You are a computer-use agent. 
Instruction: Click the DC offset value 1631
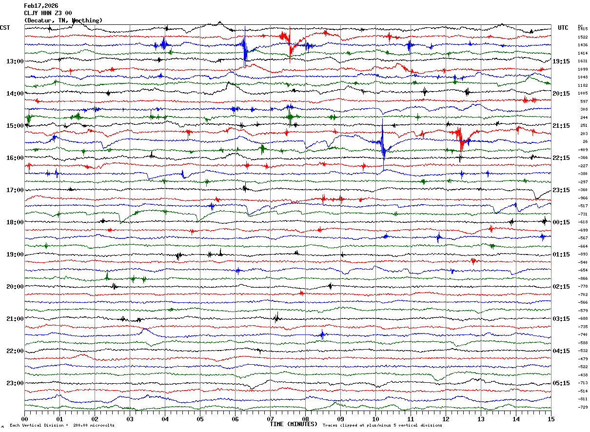pyautogui.click(x=583, y=61)
